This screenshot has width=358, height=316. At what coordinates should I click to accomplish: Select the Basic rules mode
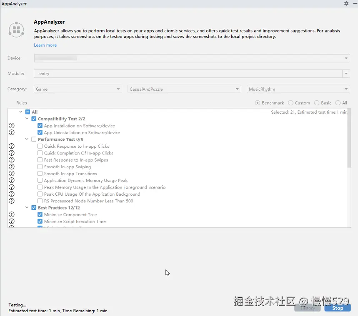click(317, 103)
